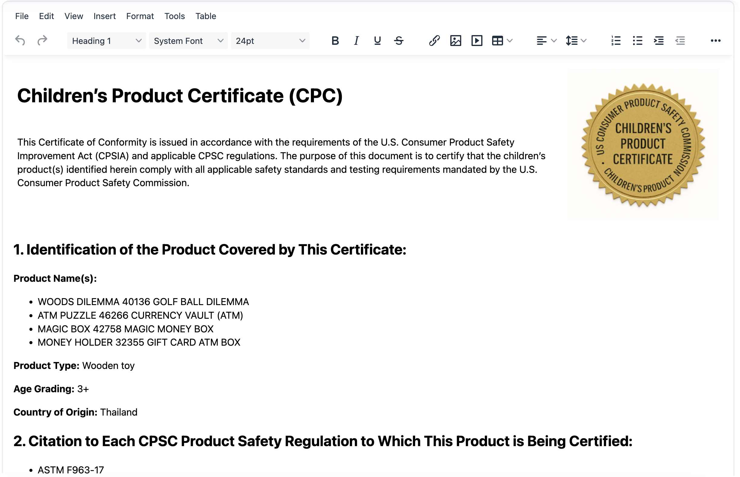Apply strikethrough formatting
This screenshot has height=477, width=740.
coord(399,41)
